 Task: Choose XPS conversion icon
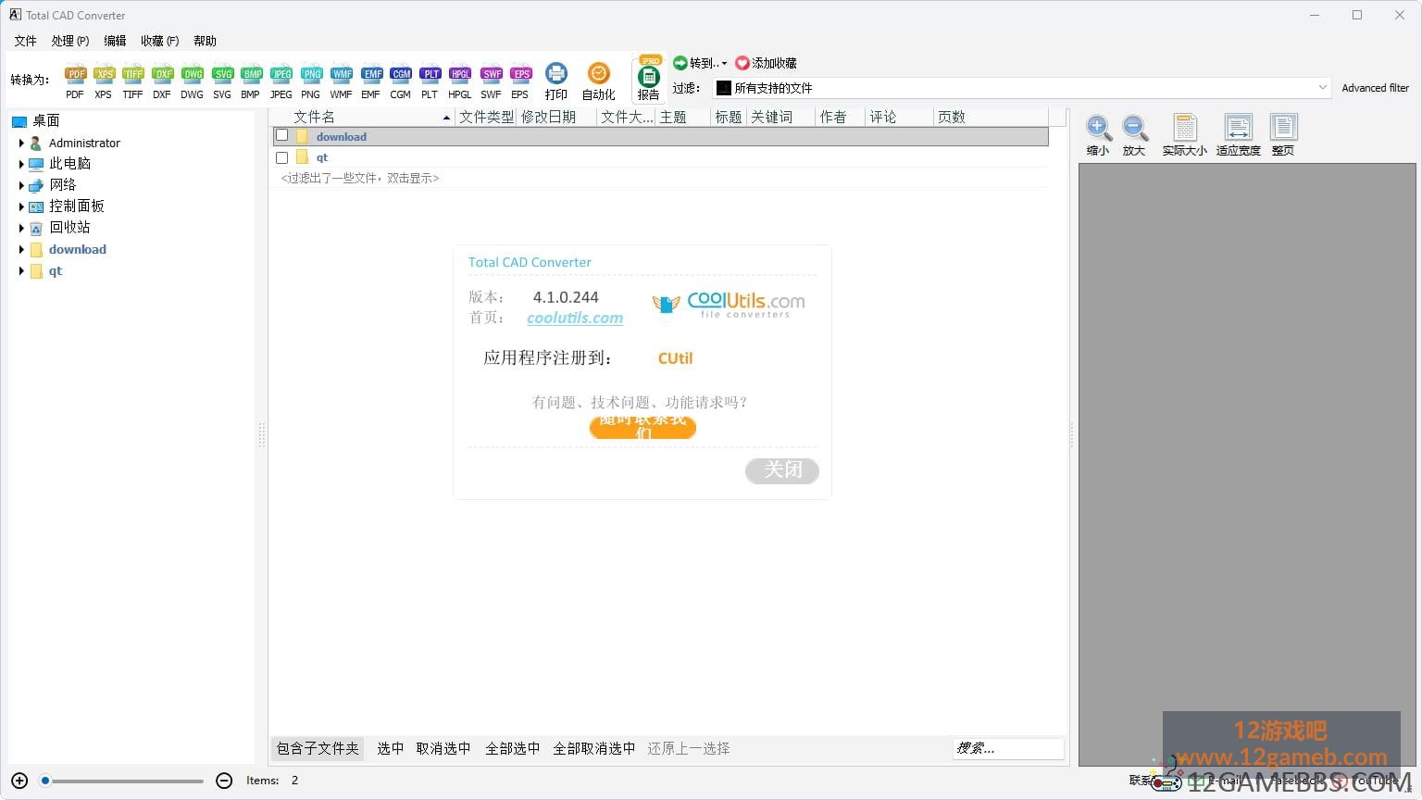tap(104, 81)
